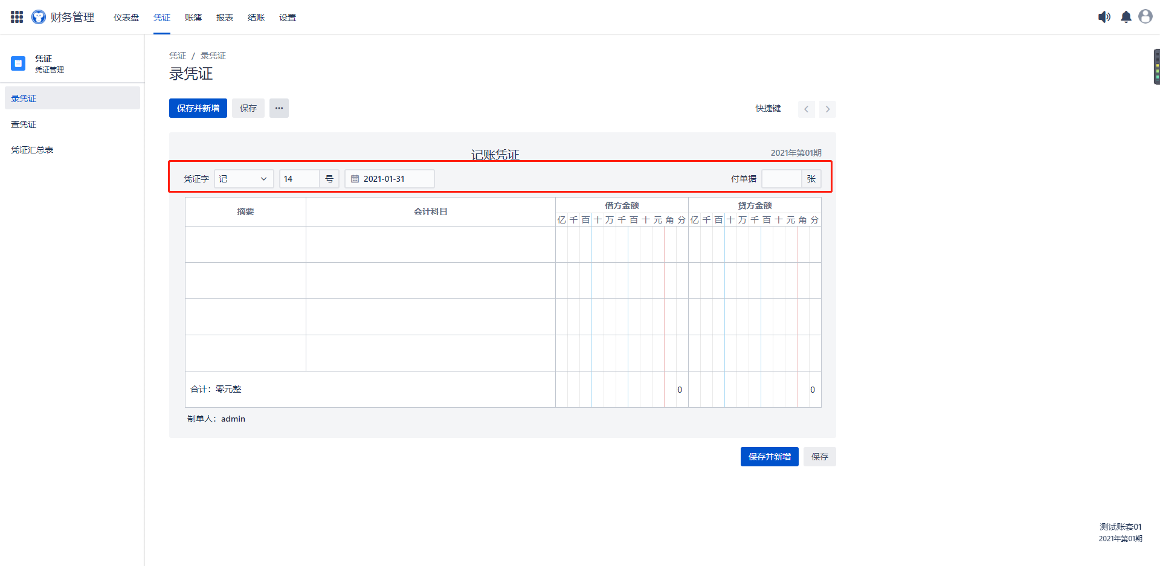Click the 凭证管理 sidebar module icon
This screenshot has height=566, width=1160.
pos(18,63)
